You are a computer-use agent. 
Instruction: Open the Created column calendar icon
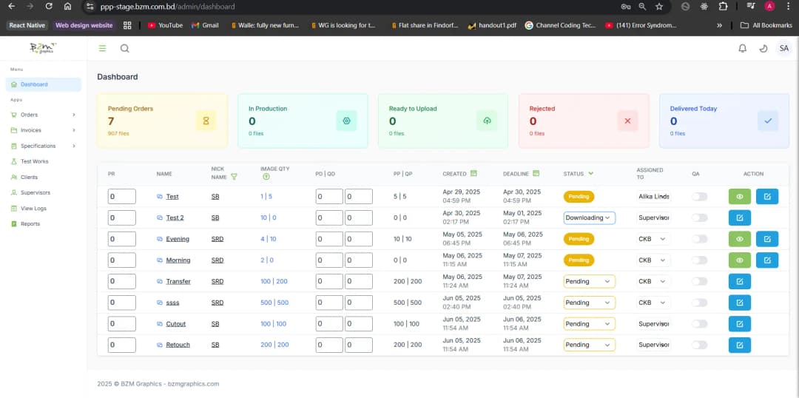(473, 173)
